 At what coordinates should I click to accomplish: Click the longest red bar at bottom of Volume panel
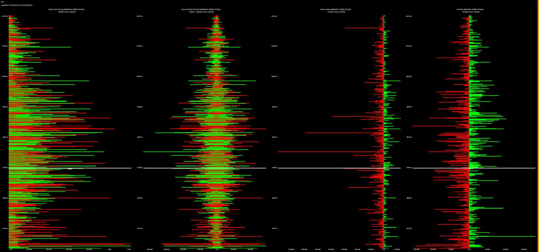[70, 244]
